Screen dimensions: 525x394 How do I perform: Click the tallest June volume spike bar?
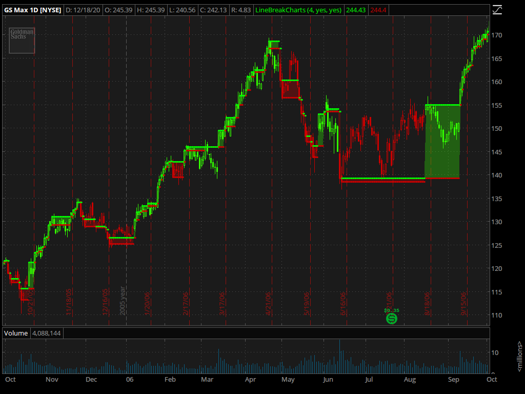(x=341, y=354)
